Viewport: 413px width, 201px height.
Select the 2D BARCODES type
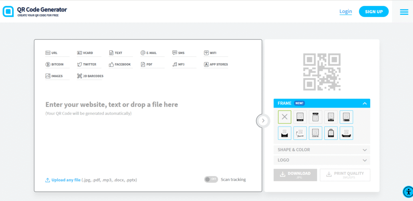pos(90,76)
